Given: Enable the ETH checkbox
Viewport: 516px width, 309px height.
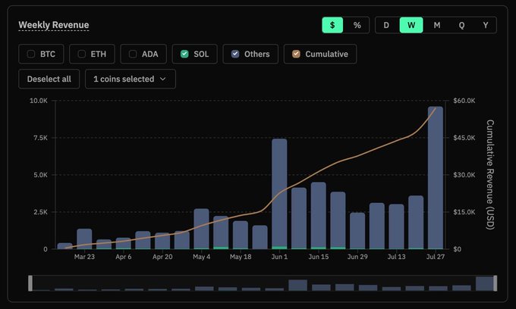Looking at the screenshot, I should coord(82,54).
